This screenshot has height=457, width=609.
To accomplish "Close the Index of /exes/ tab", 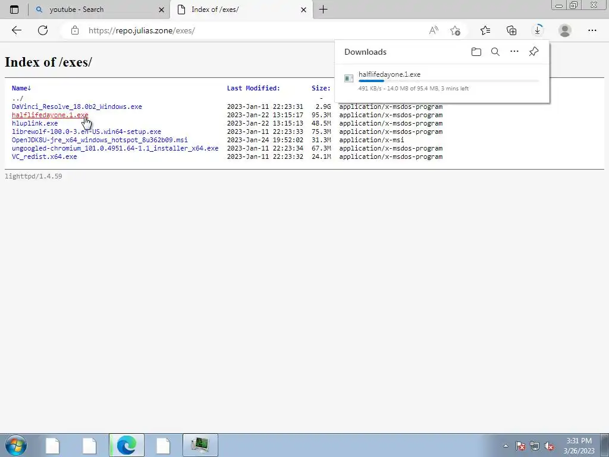I will coord(304,10).
